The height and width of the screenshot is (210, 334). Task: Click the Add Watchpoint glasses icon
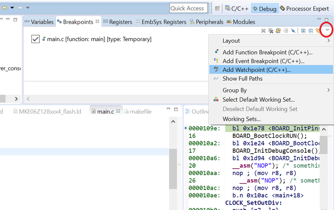coord(216,69)
